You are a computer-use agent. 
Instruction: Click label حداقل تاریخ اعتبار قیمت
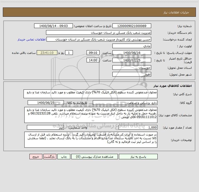point(180,60)
